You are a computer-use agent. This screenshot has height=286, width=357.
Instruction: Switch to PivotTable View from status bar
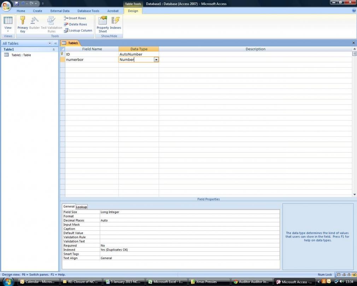pyautogui.click(x=344, y=275)
